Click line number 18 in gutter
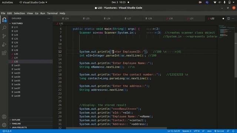Viewport: 237px width, 133px height. (x=60, y=75)
